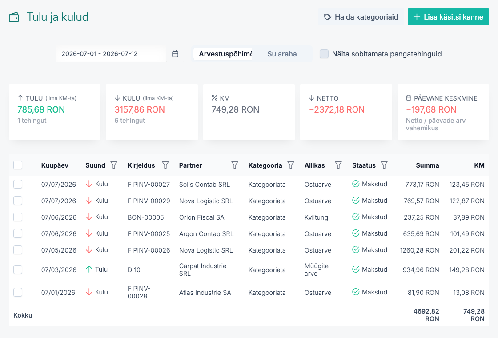The width and height of the screenshot is (498, 338).
Task: Select the Solis Contab SRL row checkbox
Action: pyautogui.click(x=18, y=184)
